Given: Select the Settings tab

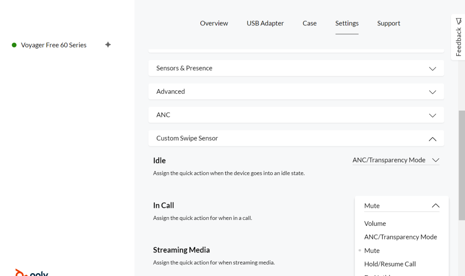Looking at the screenshot, I should (x=347, y=23).
